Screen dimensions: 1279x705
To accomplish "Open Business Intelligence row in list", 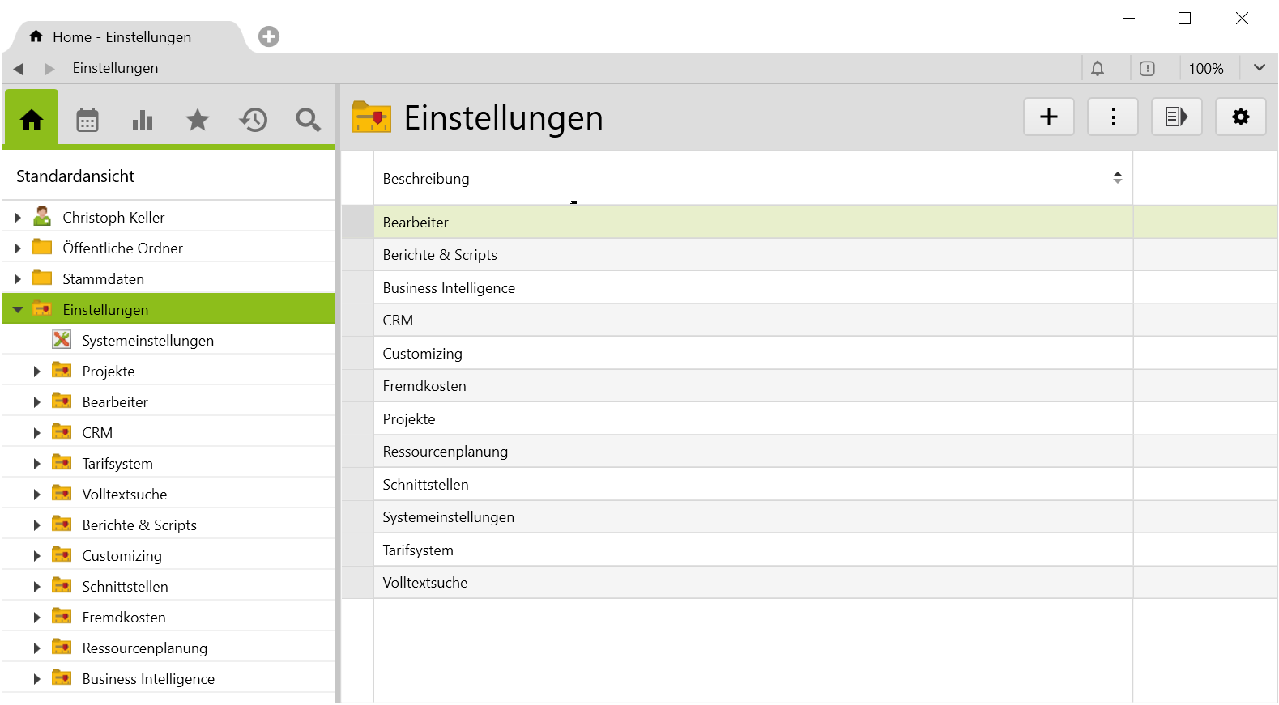I will click(449, 288).
